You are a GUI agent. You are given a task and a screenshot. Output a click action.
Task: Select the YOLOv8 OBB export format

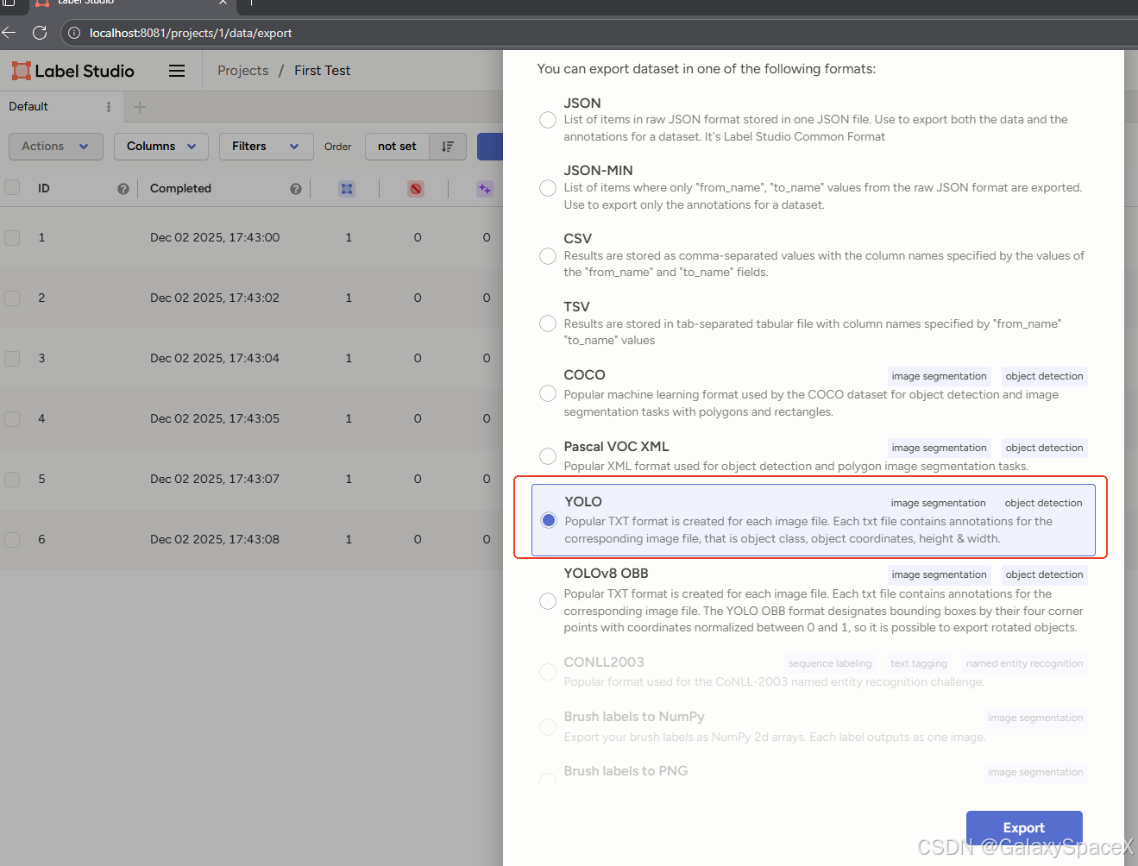[548, 601]
